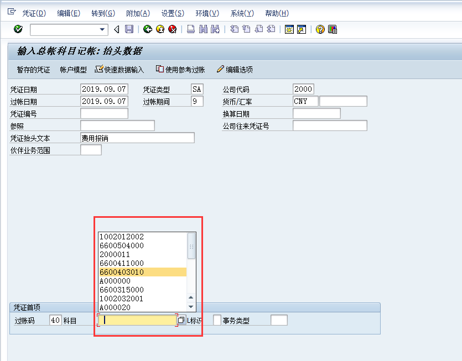Viewport: 462px width, 361px height.
Task: Click the 快速数据输入 button
Action: 120,70
